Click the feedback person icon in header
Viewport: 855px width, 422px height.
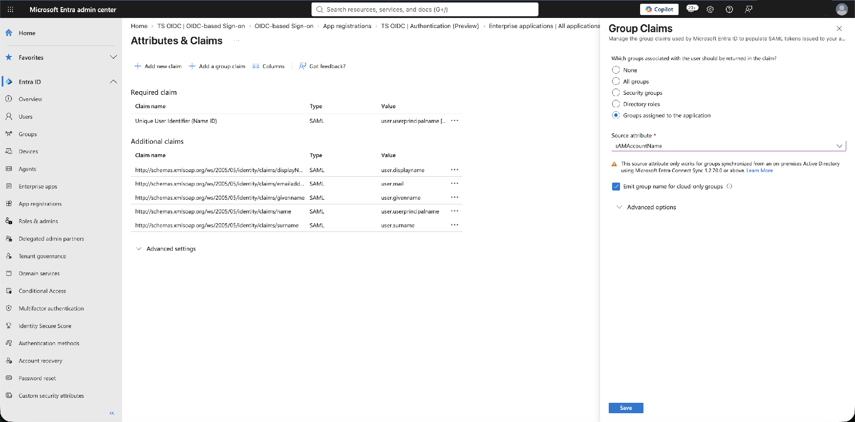[748, 9]
